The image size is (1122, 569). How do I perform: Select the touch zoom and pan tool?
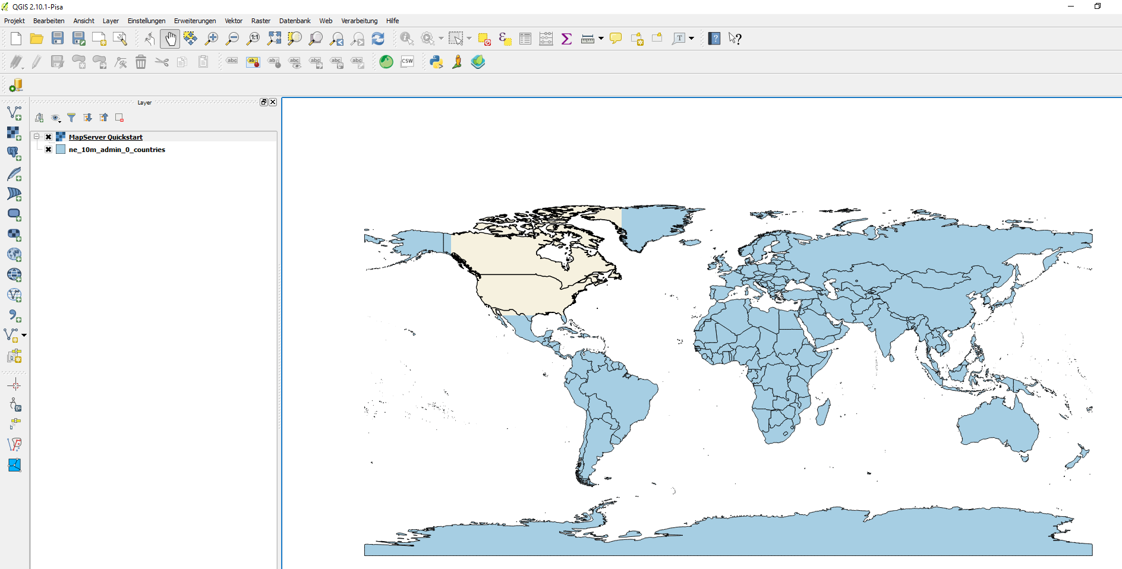pos(149,39)
